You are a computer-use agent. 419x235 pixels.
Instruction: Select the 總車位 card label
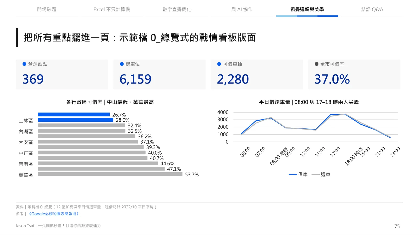coord(133,64)
